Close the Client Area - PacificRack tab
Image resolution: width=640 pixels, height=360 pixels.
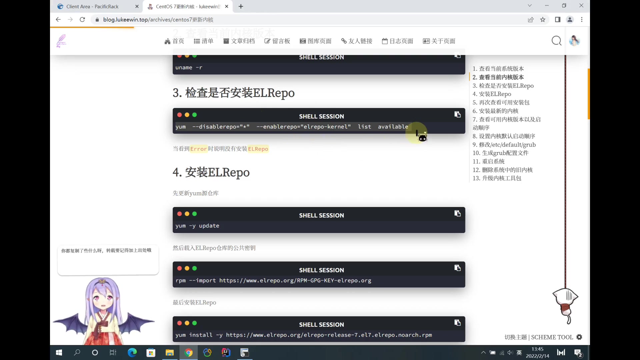click(x=137, y=6)
